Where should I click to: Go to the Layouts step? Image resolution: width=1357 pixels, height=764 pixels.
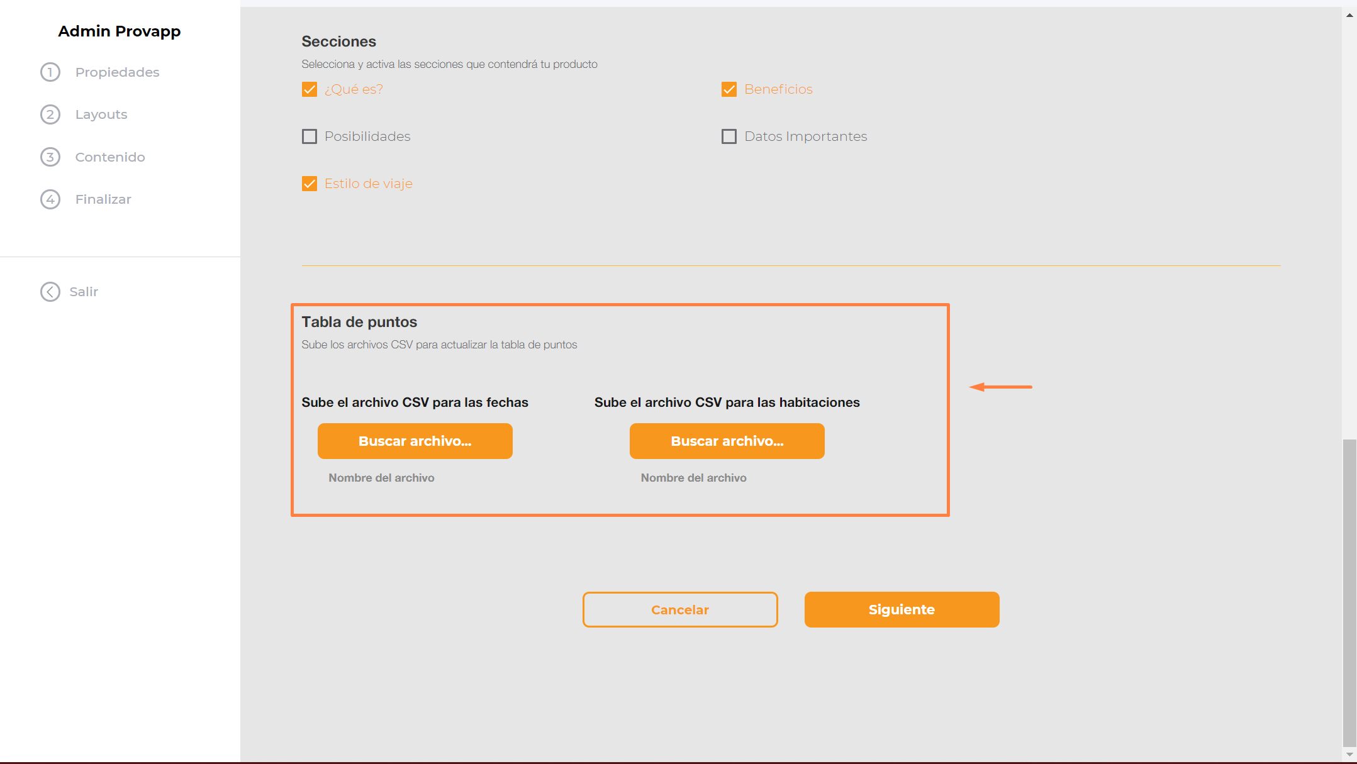101,114
